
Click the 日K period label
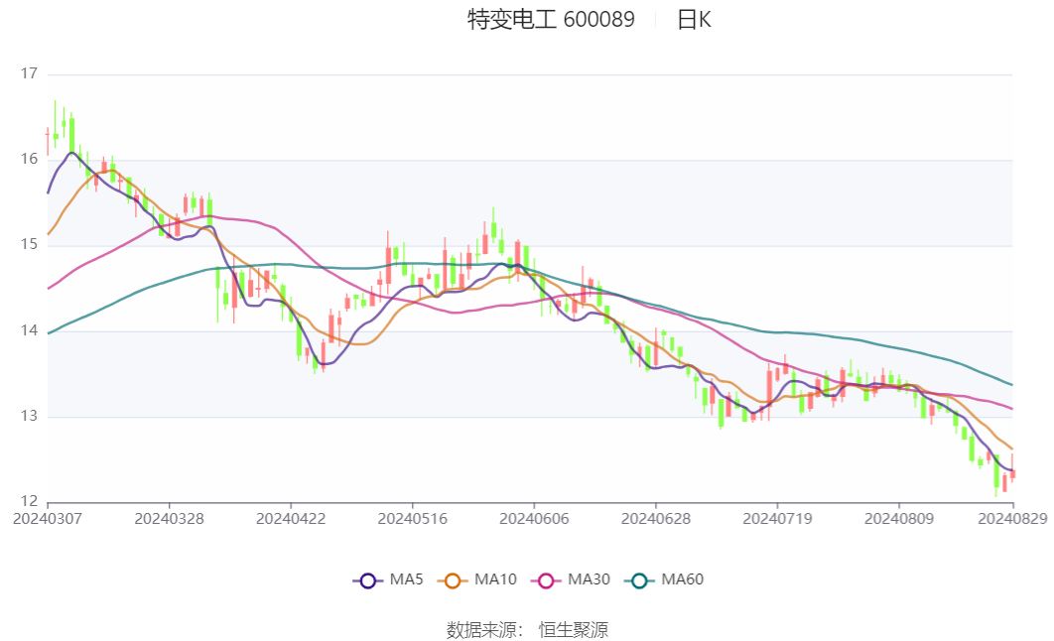click(694, 20)
